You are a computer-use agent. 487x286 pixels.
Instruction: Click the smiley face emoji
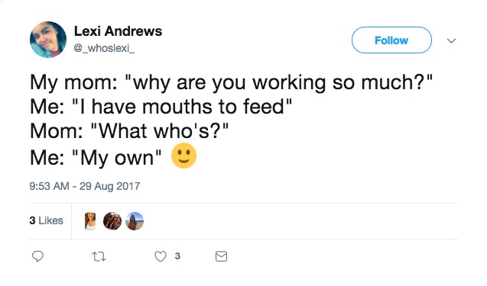coord(183,156)
